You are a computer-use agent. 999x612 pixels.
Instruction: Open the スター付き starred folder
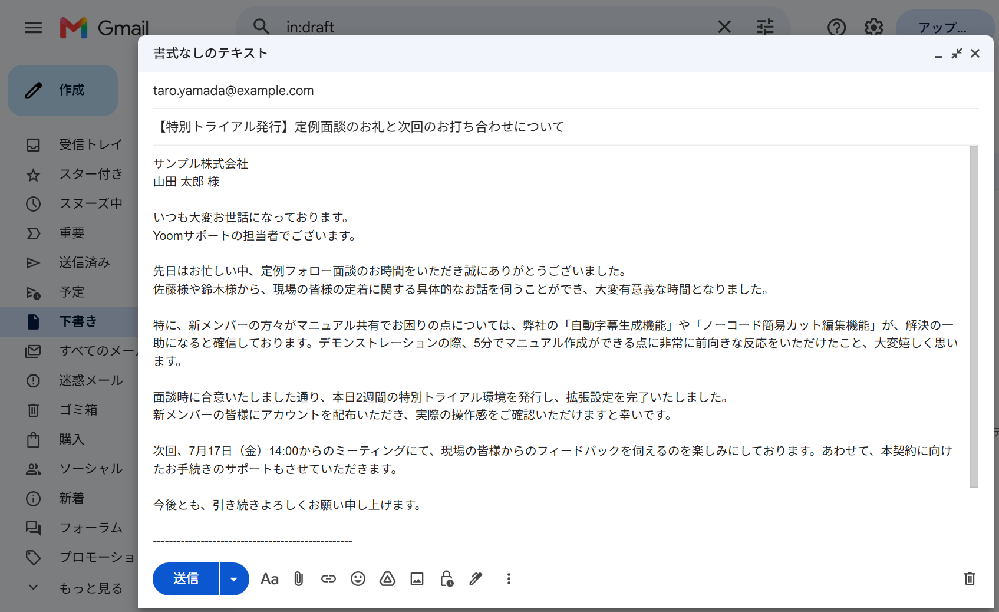(x=70, y=174)
